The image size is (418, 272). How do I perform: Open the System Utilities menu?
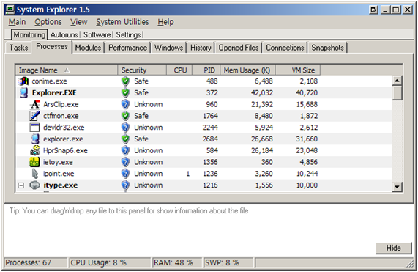(x=122, y=22)
